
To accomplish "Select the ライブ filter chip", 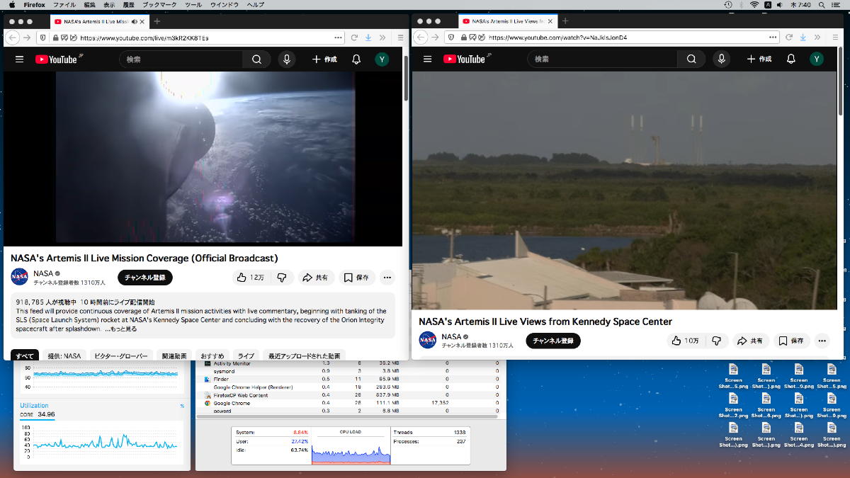I will (x=245, y=355).
